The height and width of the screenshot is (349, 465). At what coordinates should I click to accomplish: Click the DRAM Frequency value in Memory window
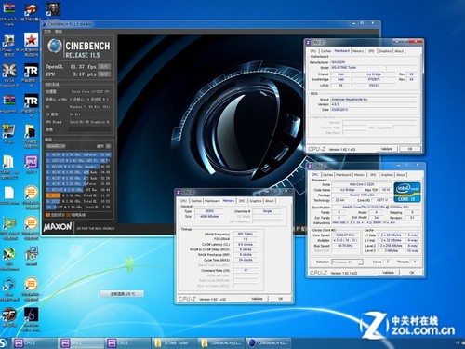point(245,234)
